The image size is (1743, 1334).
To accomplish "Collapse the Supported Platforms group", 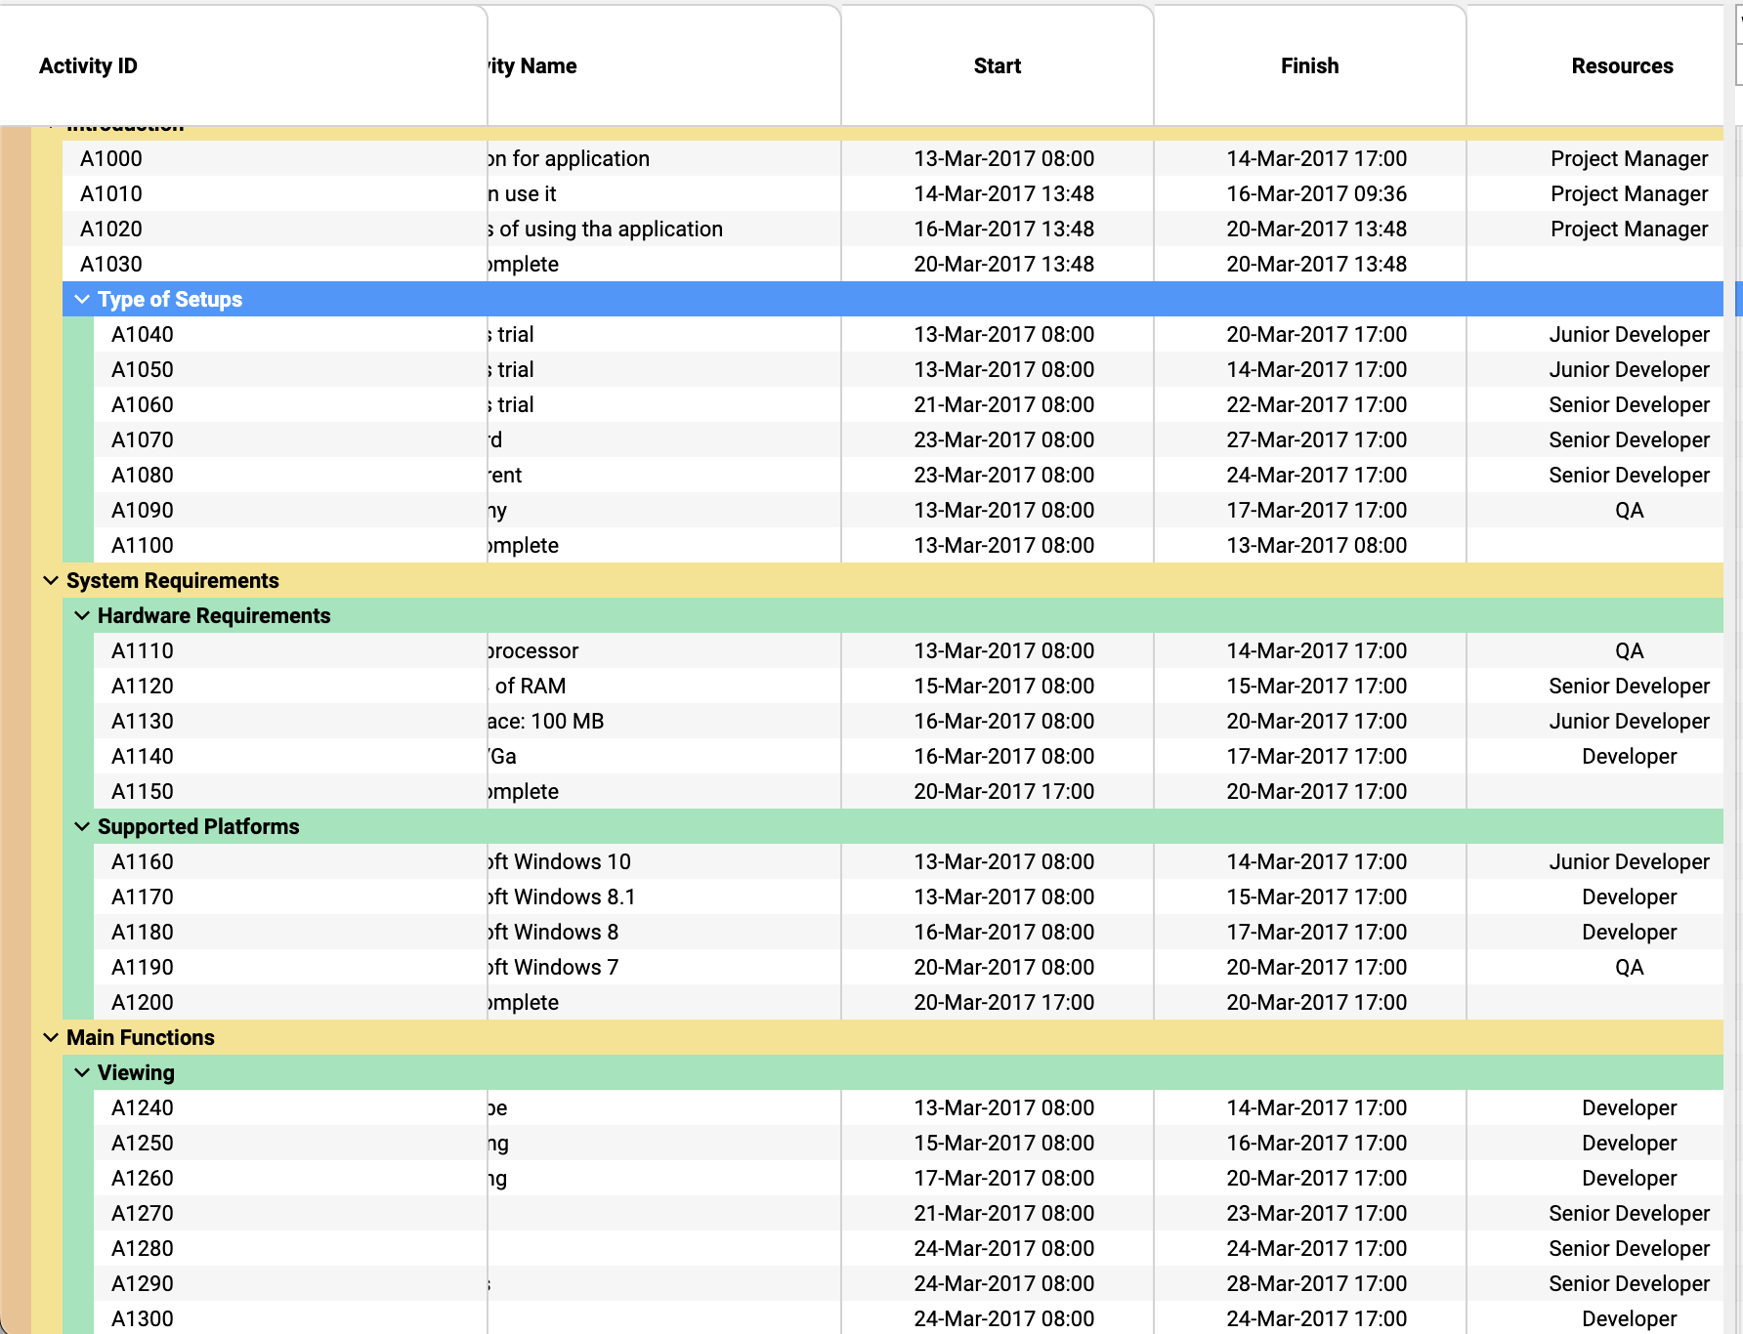I will (82, 827).
